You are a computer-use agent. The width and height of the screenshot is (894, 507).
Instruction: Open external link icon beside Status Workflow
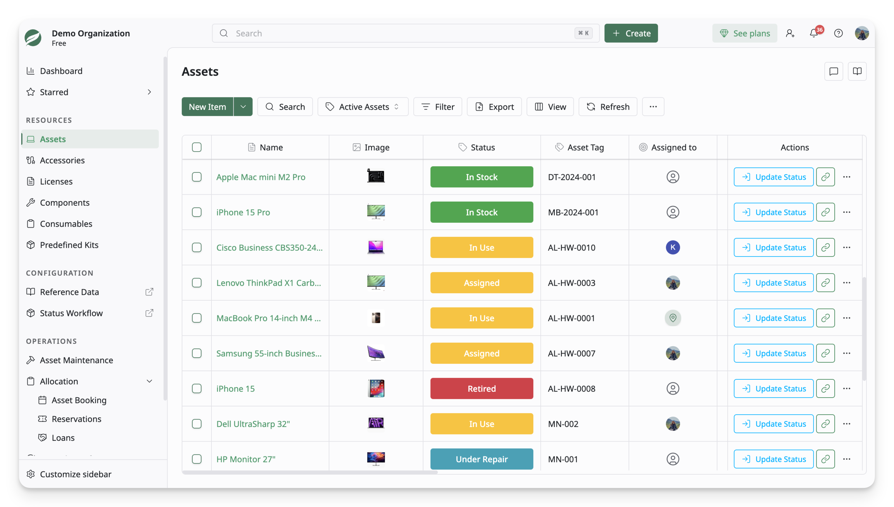click(x=149, y=313)
